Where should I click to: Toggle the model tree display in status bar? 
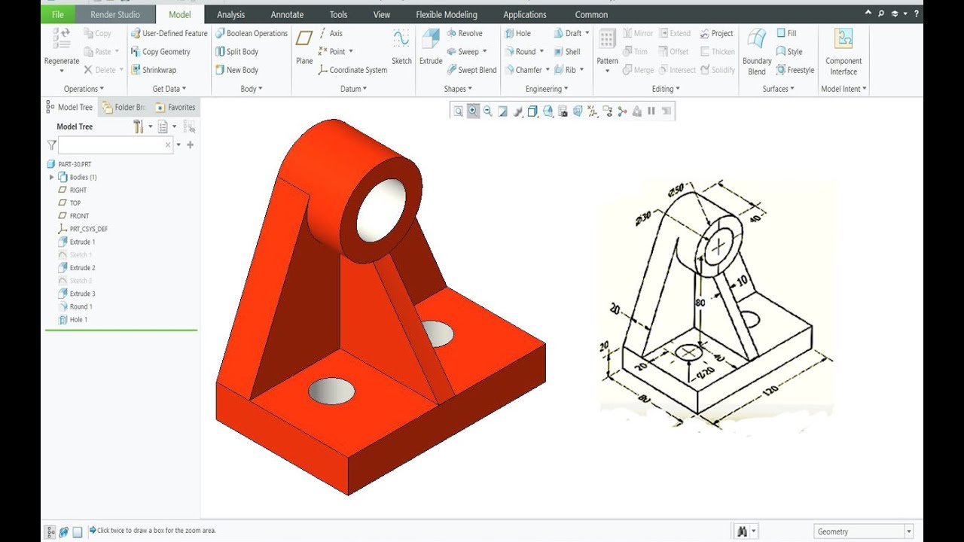[x=50, y=531]
